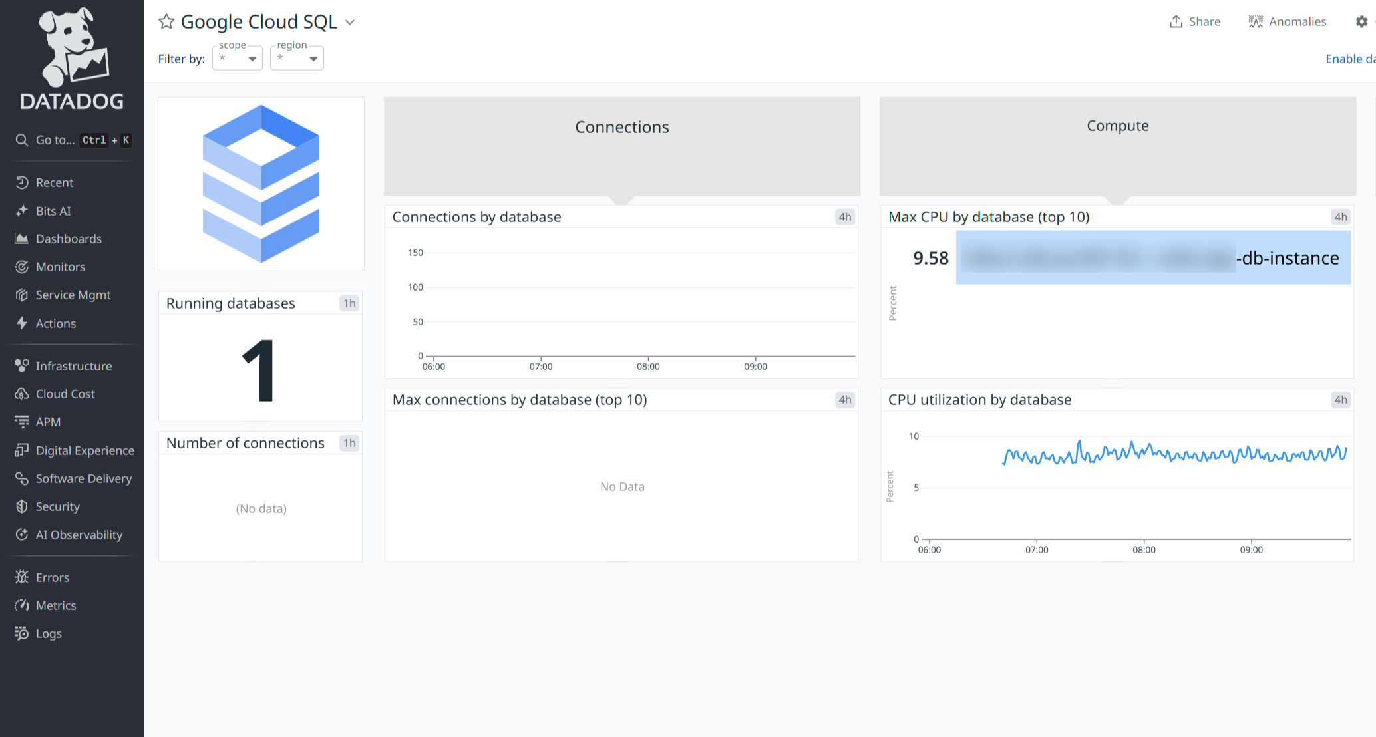The height and width of the screenshot is (737, 1376).
Task: Click the Monitors icon in sidebar
Action: [x=22, y=267]
